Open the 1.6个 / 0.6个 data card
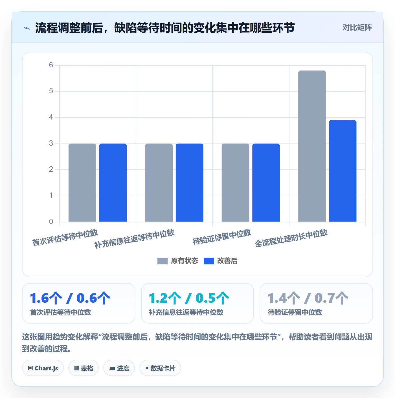 (x=79, y=303)
